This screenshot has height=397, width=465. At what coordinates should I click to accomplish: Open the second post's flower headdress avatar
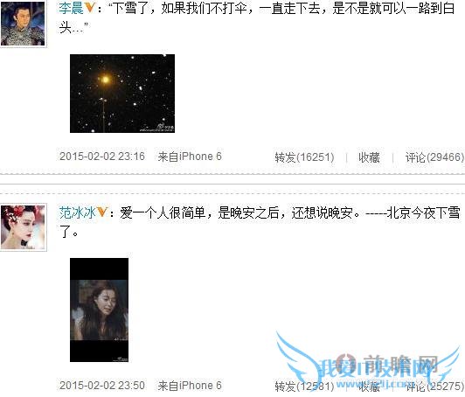(23, 227)
